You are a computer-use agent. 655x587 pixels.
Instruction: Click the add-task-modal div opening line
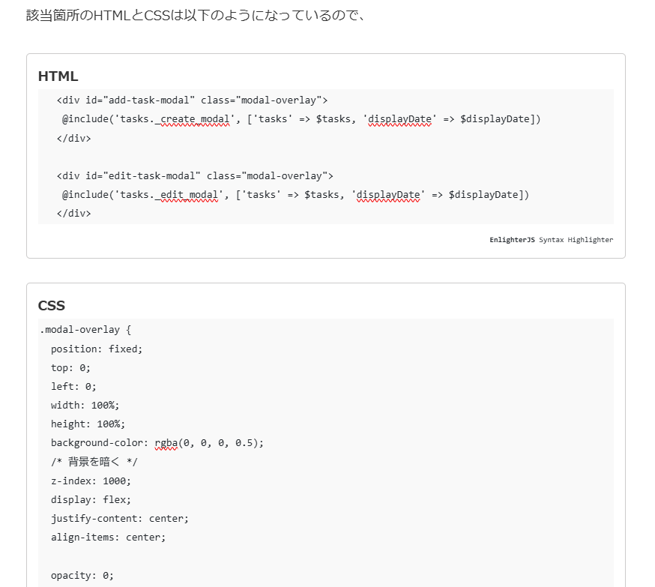tap(192, 100)
